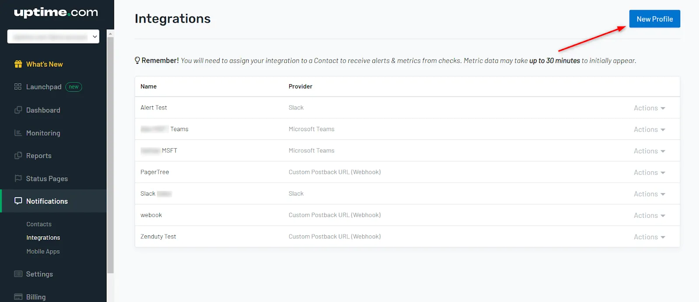The image size is (699, 302).
Task: Click the sidebar vertical scrollbar
Action: click(111, 155)
